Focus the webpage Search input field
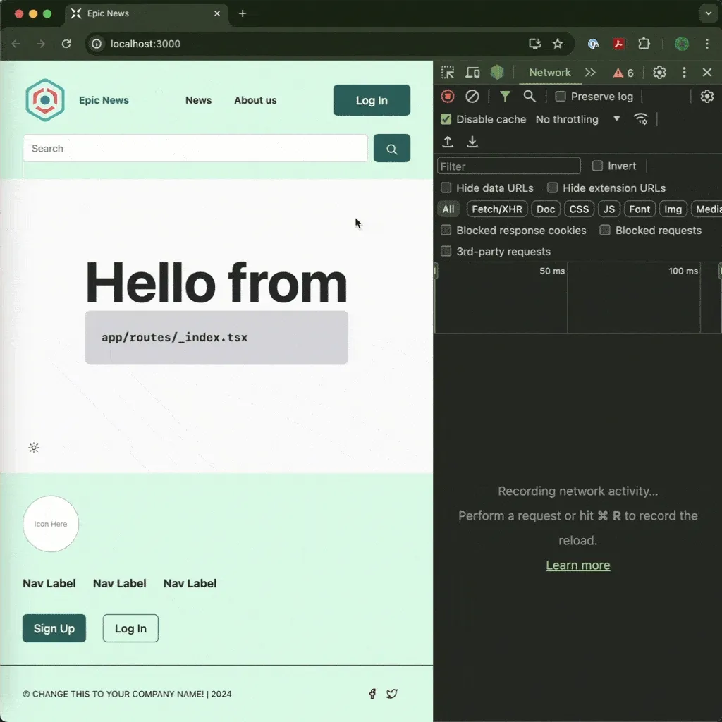The height and width of the screenshot is (722, 722). coord(195,148)
